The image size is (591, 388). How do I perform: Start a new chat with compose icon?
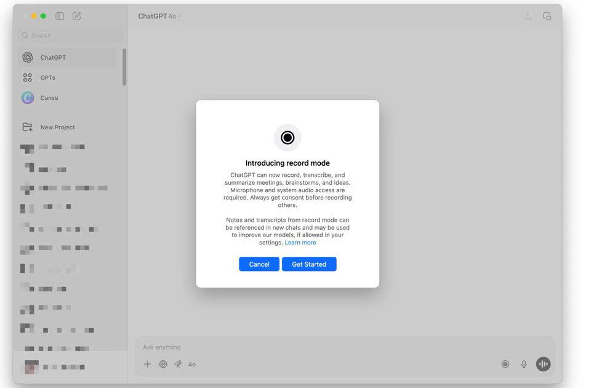click(x=76, y=16)
